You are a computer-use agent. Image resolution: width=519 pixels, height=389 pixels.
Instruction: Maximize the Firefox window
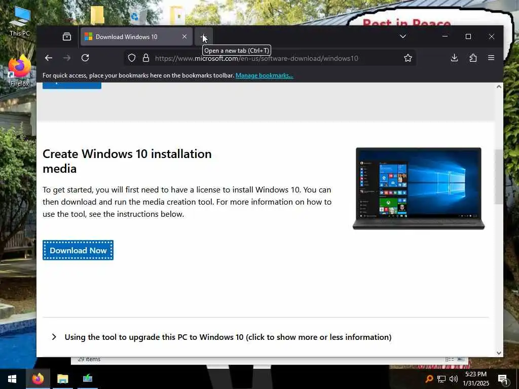[x=468, y=36]
